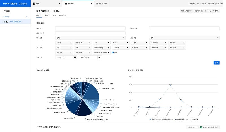Click the NHN AppGuard shield icon in sidebar
The height and width of the screenshot is (132, 226).
7,22
